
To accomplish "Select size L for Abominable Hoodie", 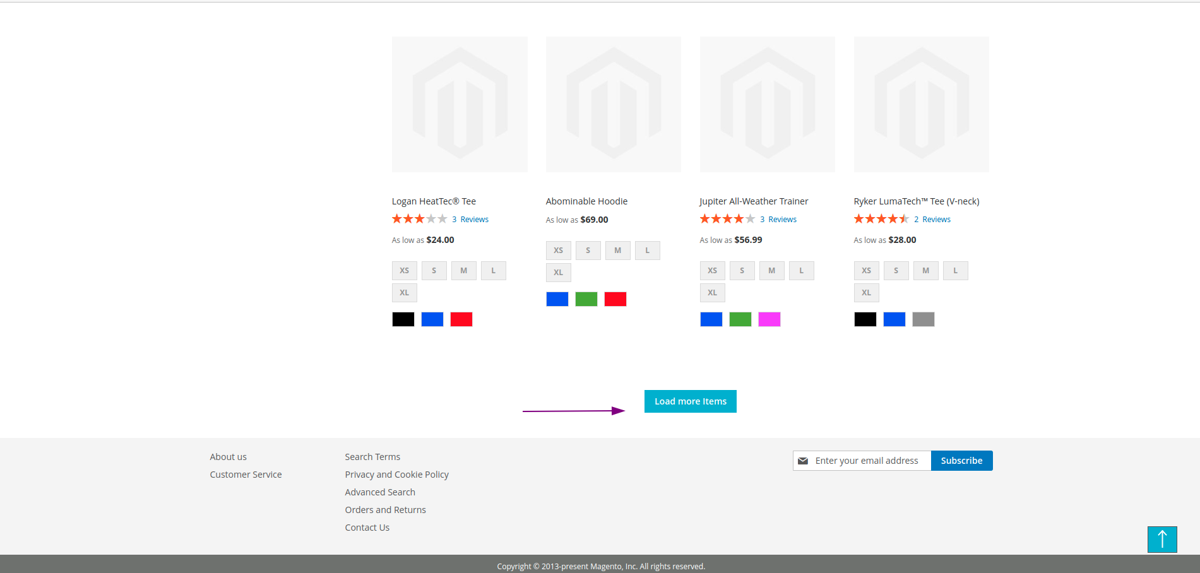I will 648,251.
